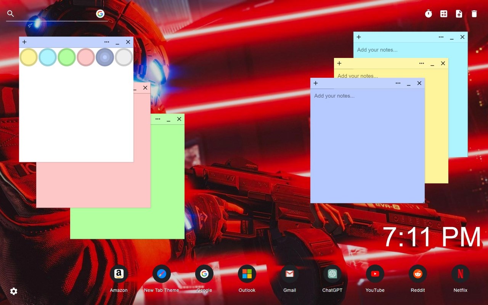Pick the pink note color

pos(86,57)
